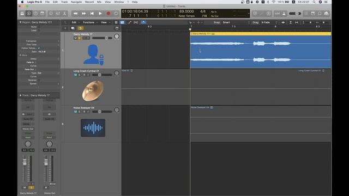
Task: Click Darcy Melody 17 pan knob
Action: point(117,36)
